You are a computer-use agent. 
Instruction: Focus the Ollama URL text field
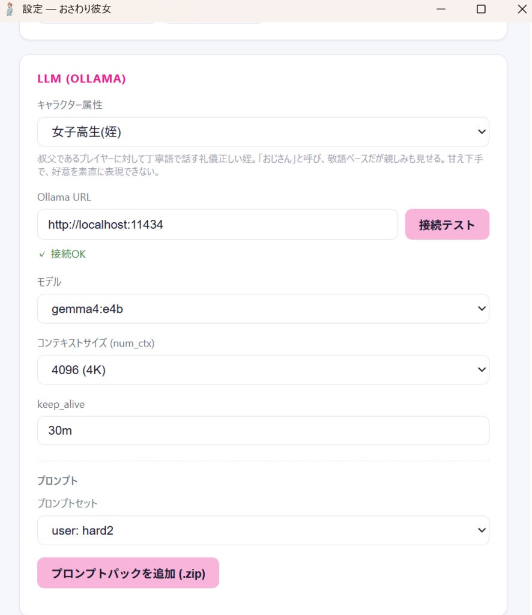[x=217, y=225]
